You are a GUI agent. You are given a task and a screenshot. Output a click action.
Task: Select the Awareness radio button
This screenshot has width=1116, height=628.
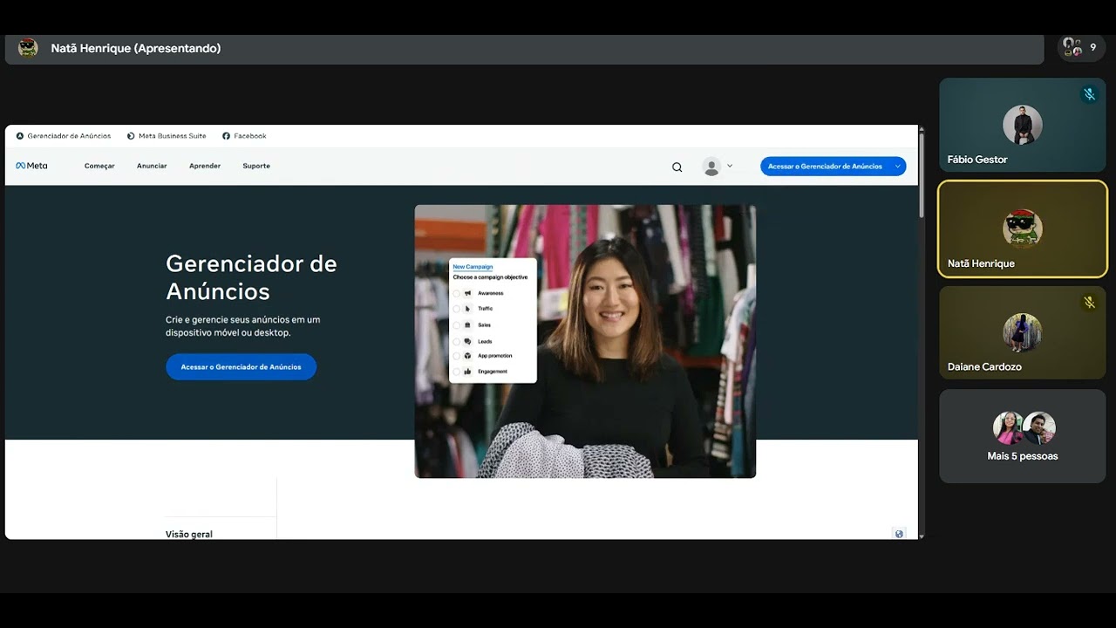[456, 293]
